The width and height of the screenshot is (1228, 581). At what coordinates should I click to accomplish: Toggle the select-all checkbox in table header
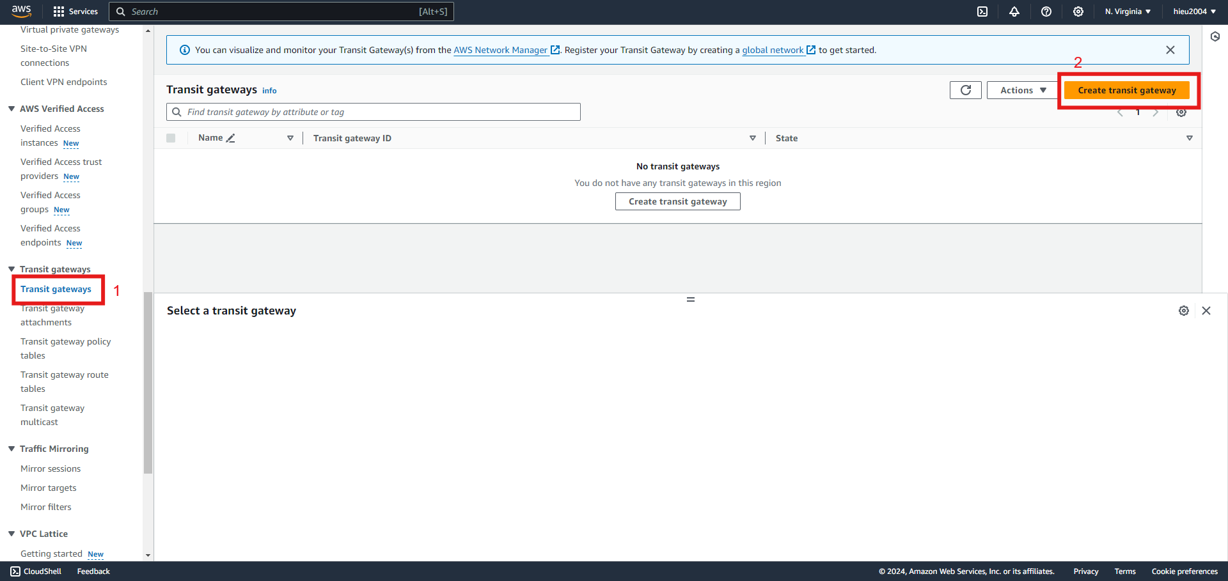point(171,138)
